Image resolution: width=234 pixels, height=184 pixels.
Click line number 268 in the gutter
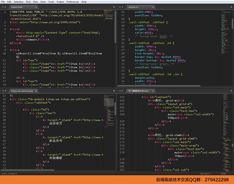pyautogui.click(x=122, y=114)
